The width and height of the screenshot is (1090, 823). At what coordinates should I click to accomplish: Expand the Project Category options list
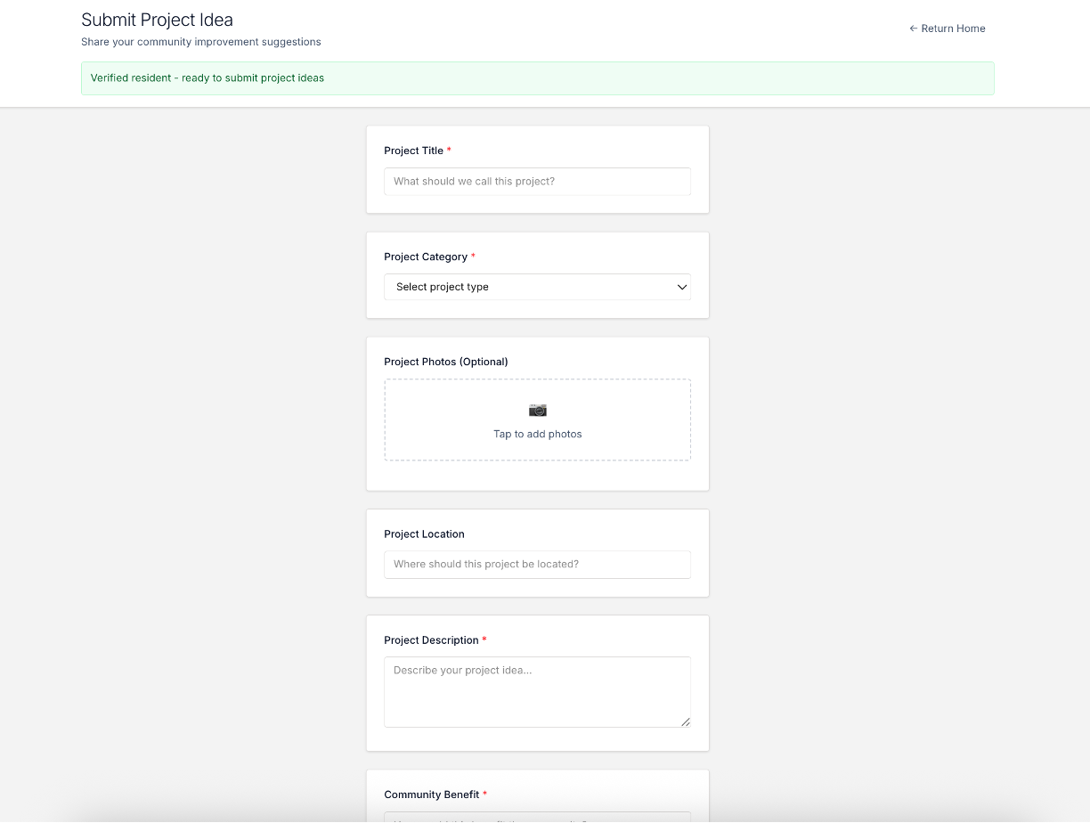[x=537, y=287]
